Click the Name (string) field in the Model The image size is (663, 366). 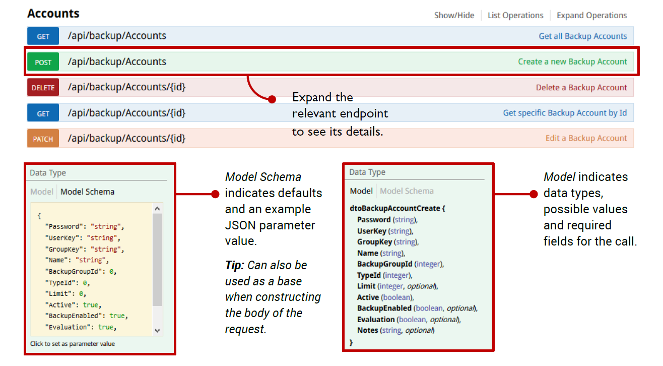(x=381, y=253)
